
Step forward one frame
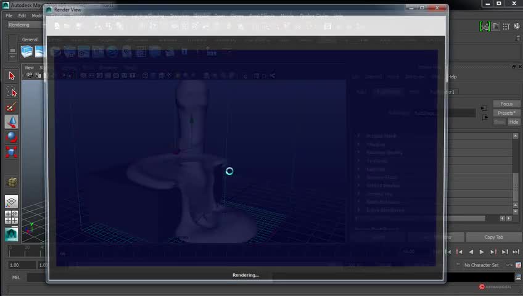(x=504, y=252)
